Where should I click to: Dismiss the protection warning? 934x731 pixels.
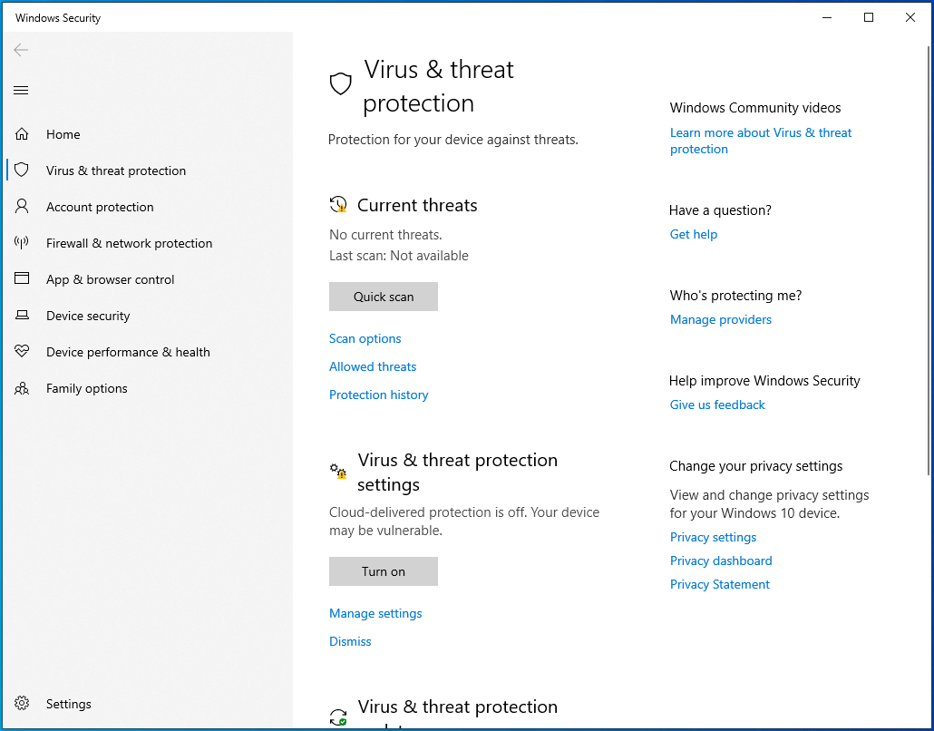(350, 641)
